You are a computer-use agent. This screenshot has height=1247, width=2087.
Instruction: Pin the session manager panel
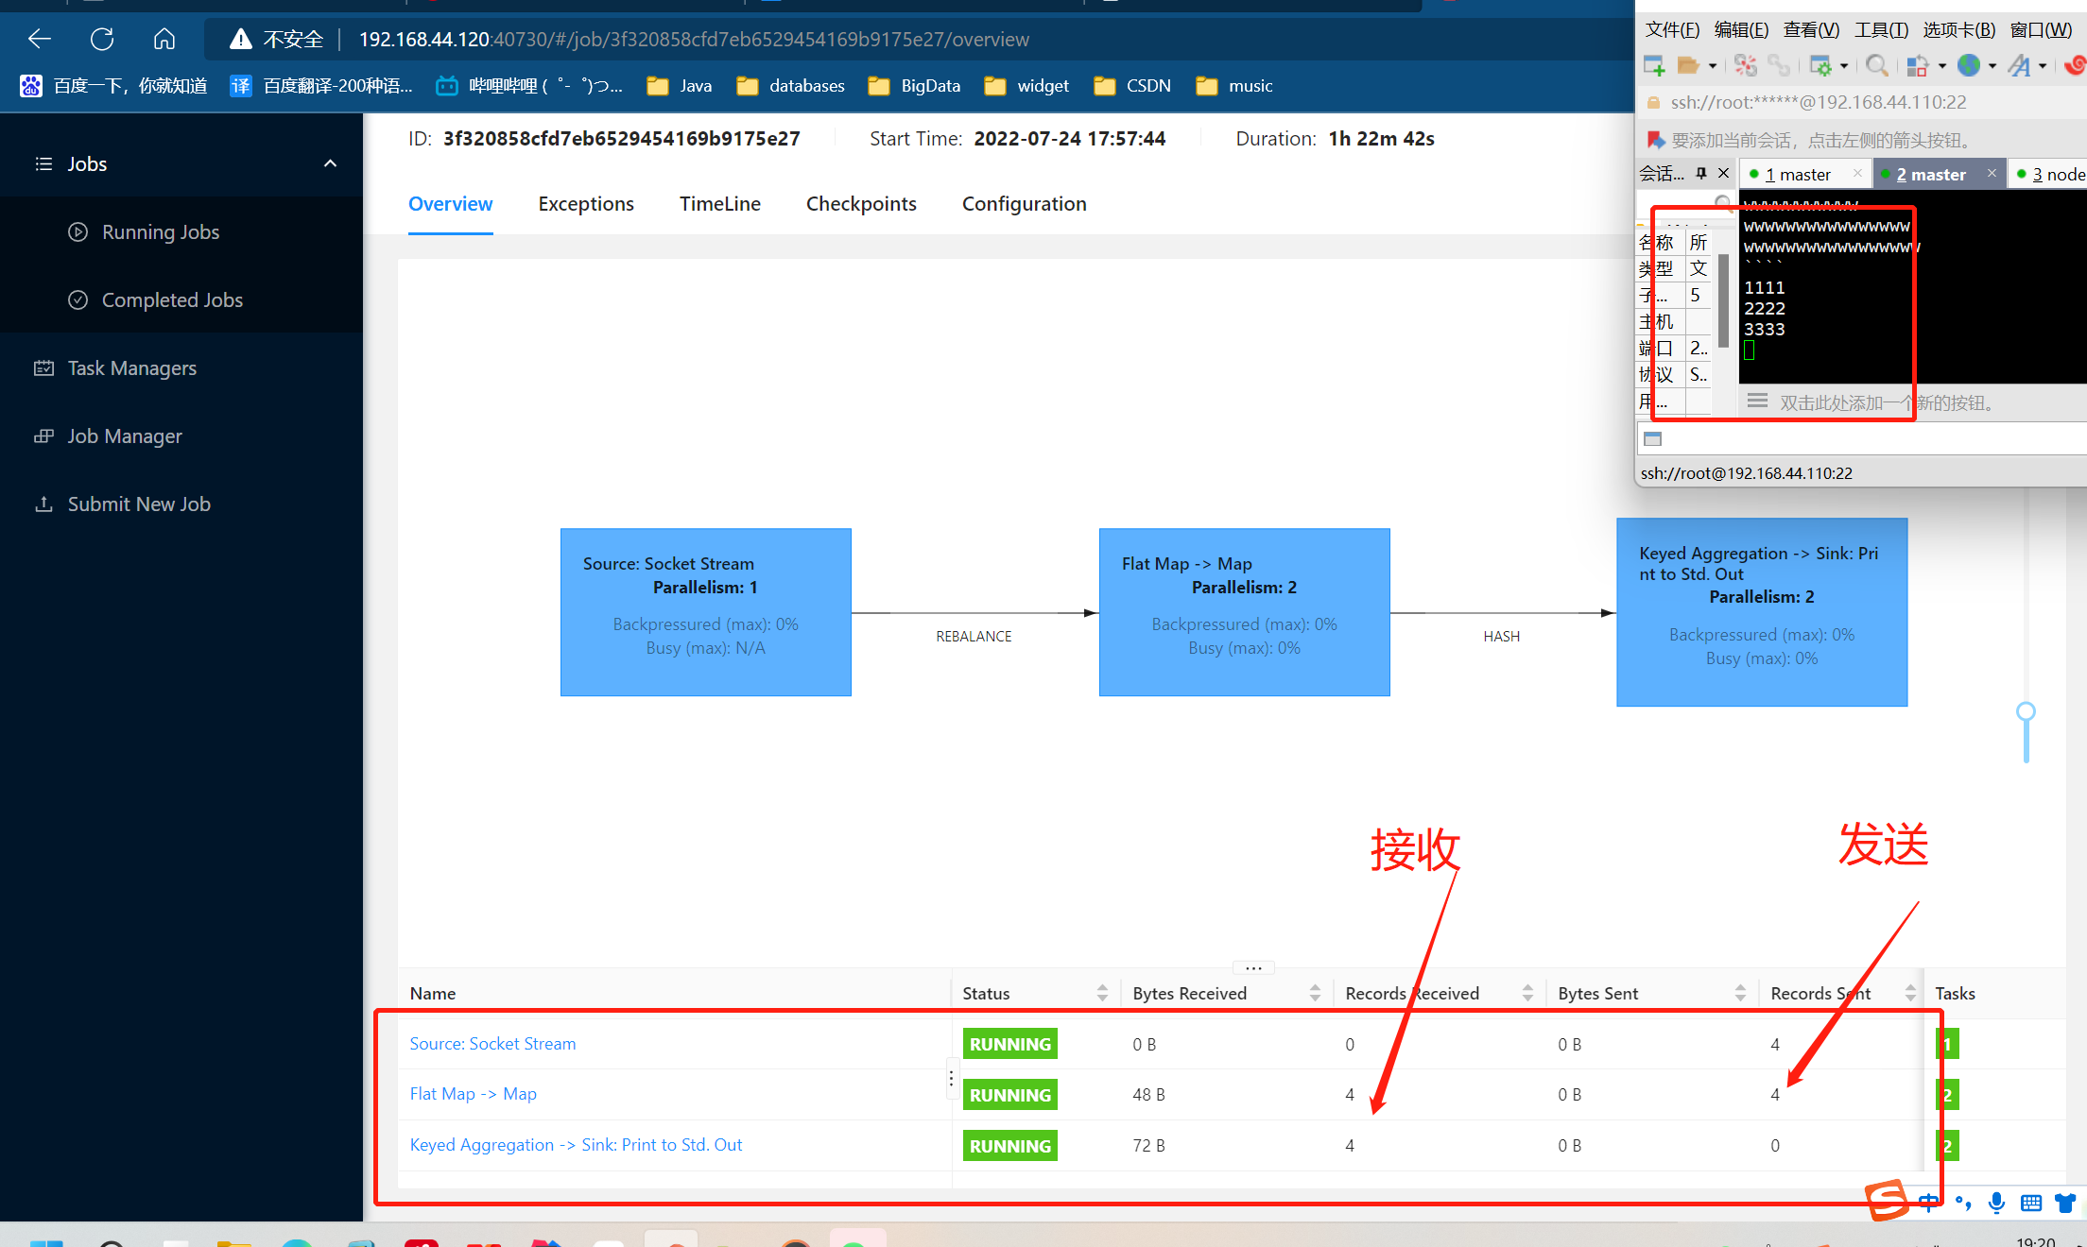click(x=1701, y=173)
